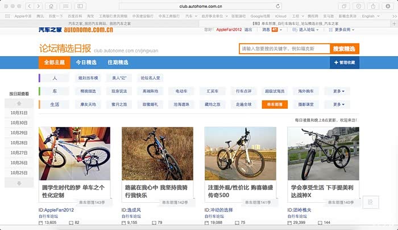398x230 pixels.
Task: Open the Google地图 bookmark
Action: (260, 16)
